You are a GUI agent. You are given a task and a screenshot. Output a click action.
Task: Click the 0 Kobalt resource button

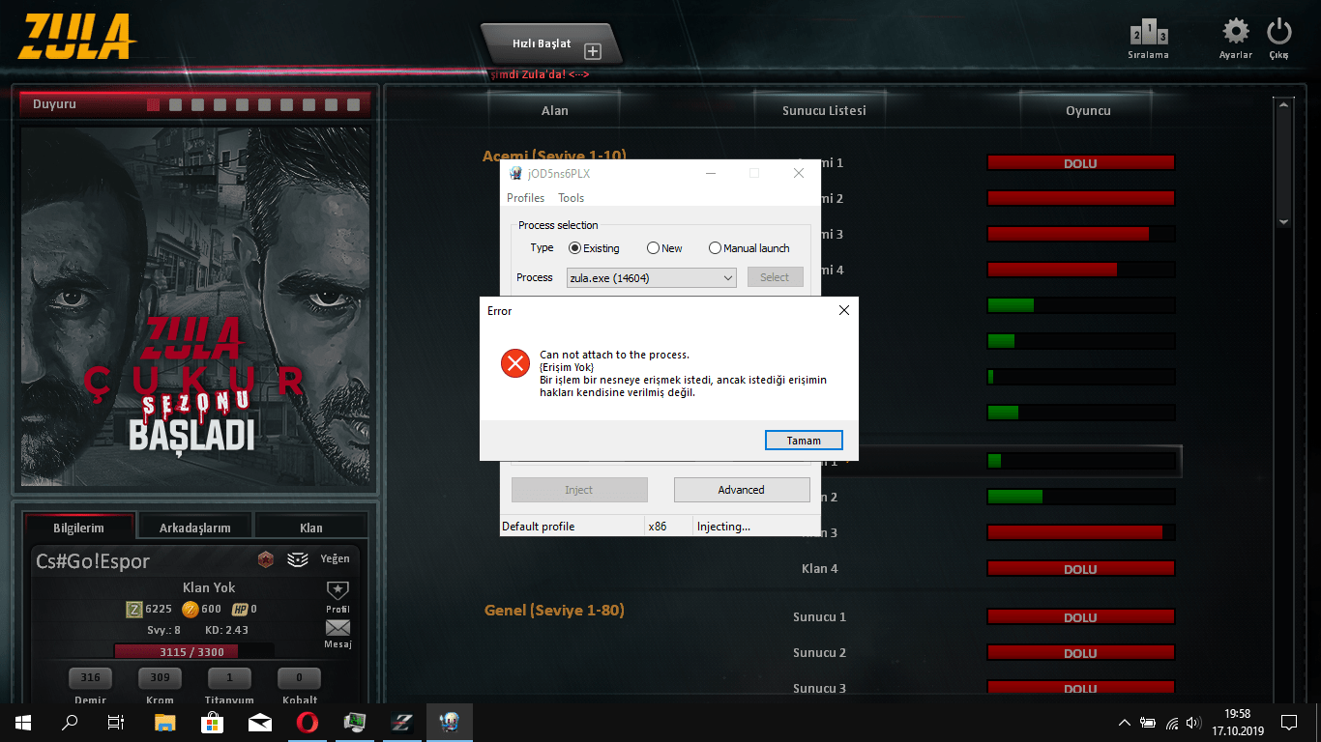pyautogui.click(x=300, y=677)
